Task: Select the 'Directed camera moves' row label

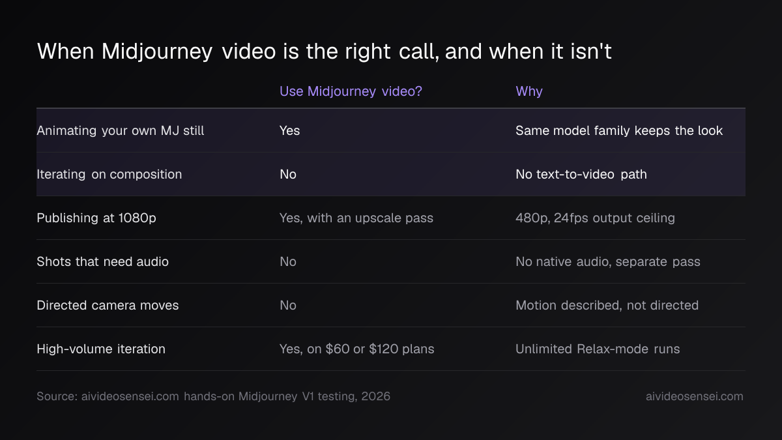Action: pos(108,305)
